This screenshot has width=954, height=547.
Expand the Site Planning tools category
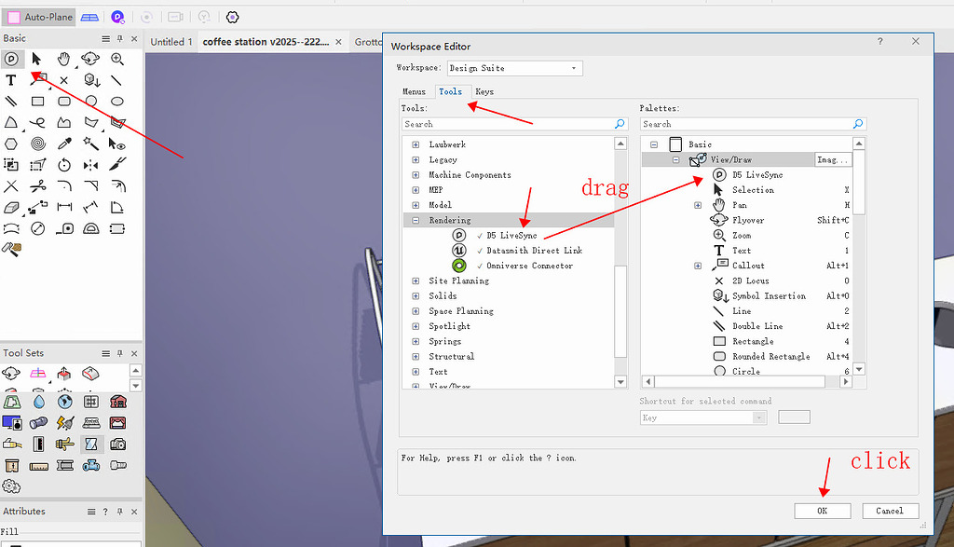416,280
